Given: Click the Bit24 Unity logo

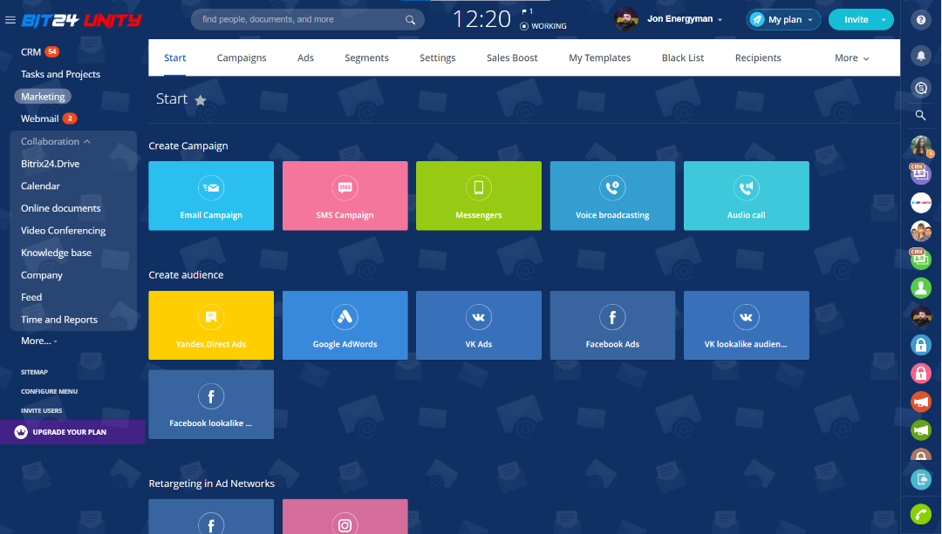Looking at the screenshot, I should 81,20.
